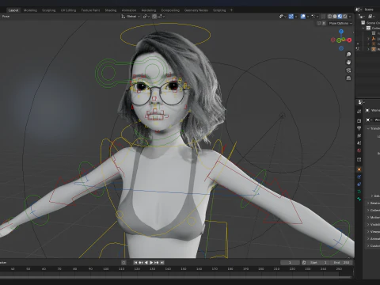Toggle use preview range clock icon
Screen dimensions: 380x285
pyautogui.click(x=304, y=263)
